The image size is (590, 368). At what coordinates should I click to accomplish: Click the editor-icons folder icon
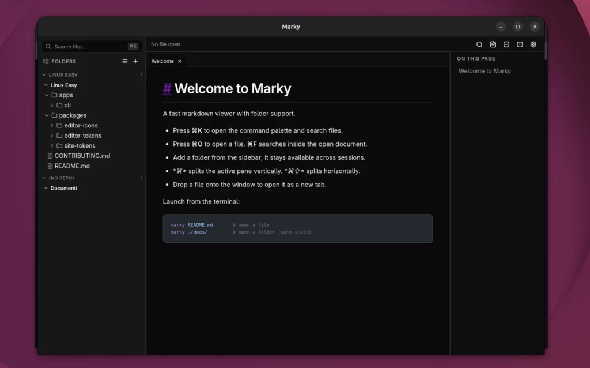coord(59,125)
